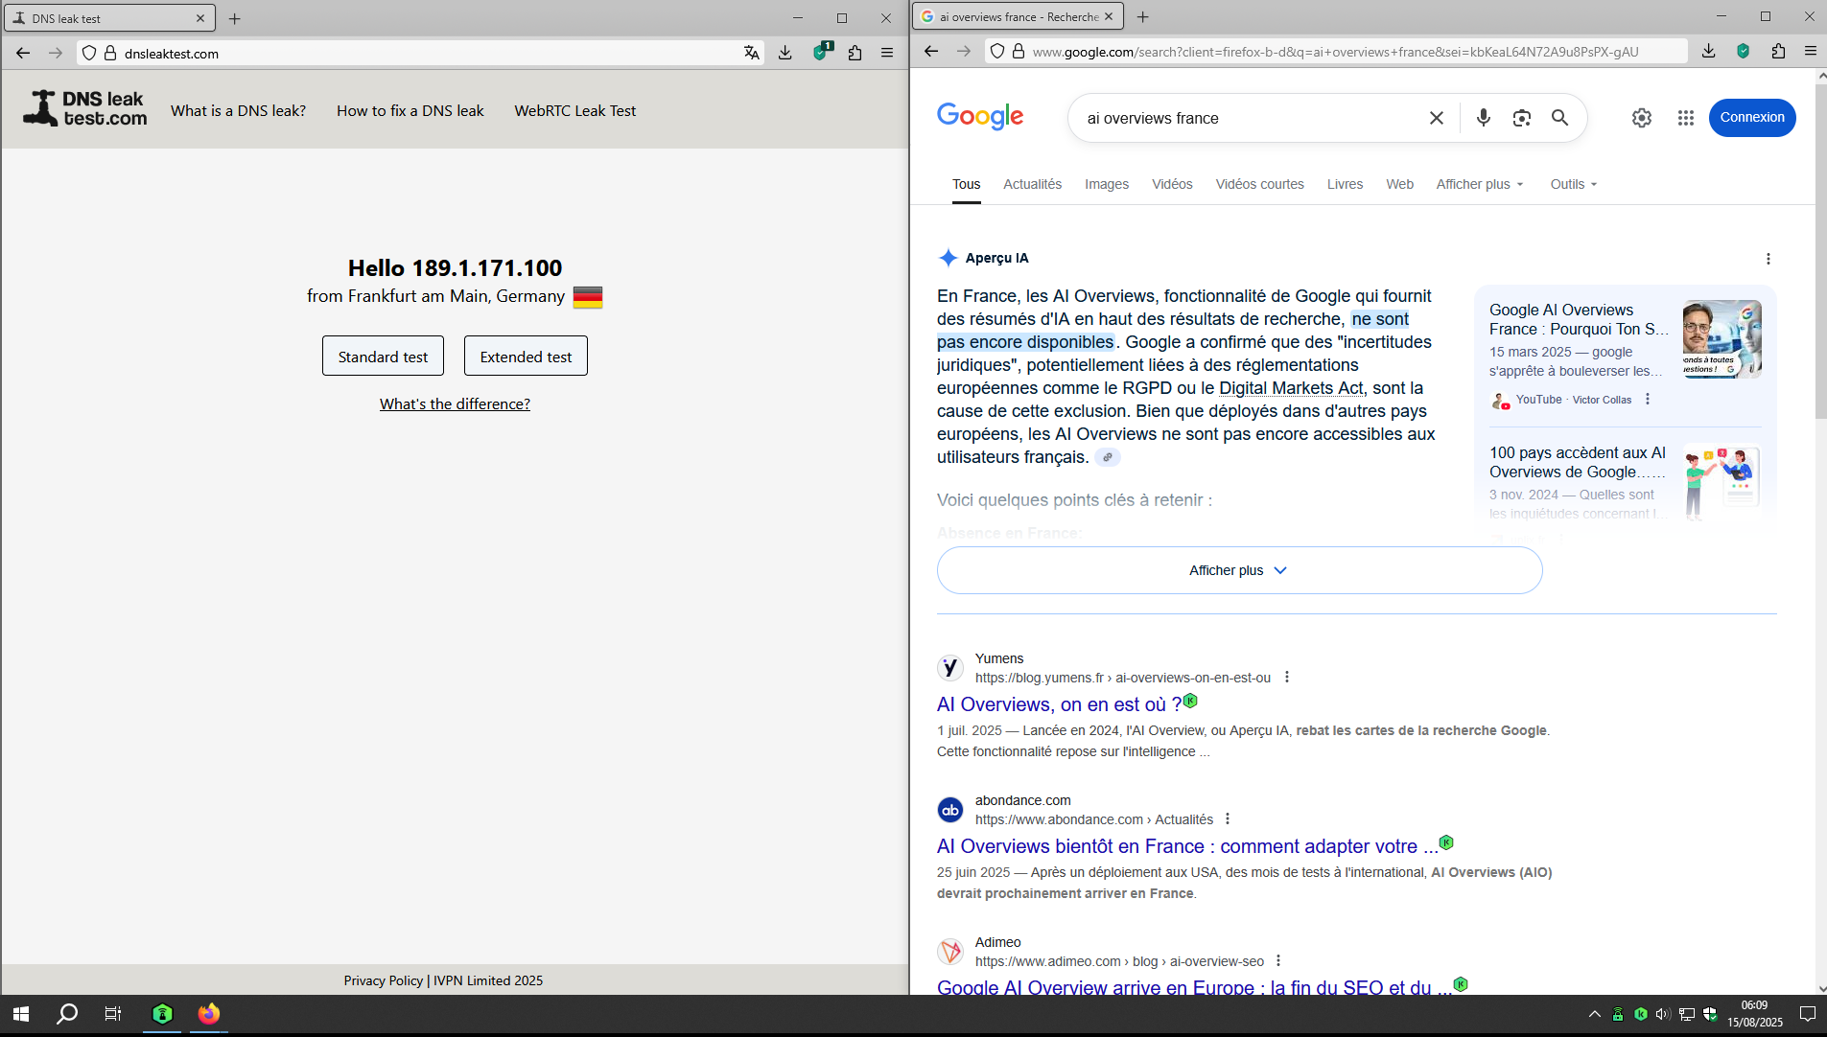This screenshot has height=1037, width=1827.
Task: Open Google Lens image search
Action: point(1522,118)
